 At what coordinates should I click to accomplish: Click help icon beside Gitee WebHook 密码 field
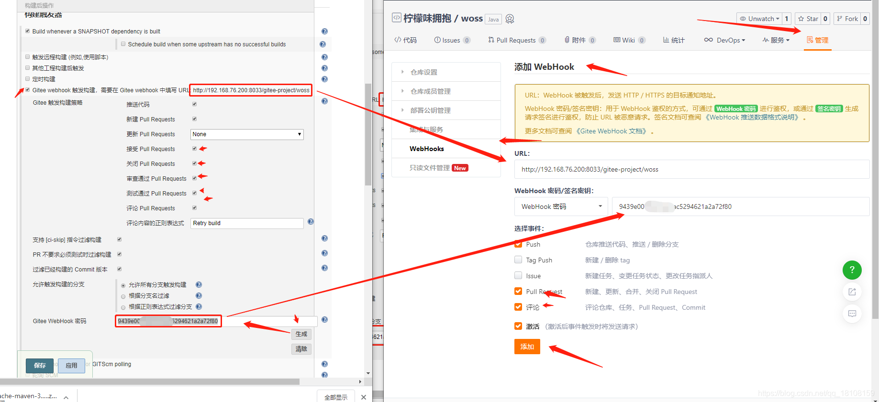click(x=324, y=320)
